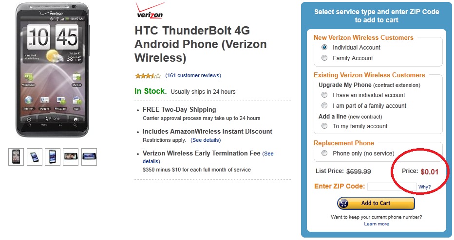Open the main HTC ThunderBolt product image
Image resolution: width=454 pixels, height=240 pixels.
coord(53,69)
